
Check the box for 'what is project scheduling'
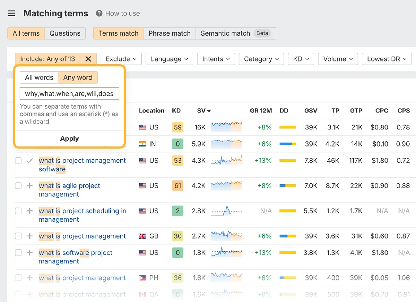pos(18,211)
